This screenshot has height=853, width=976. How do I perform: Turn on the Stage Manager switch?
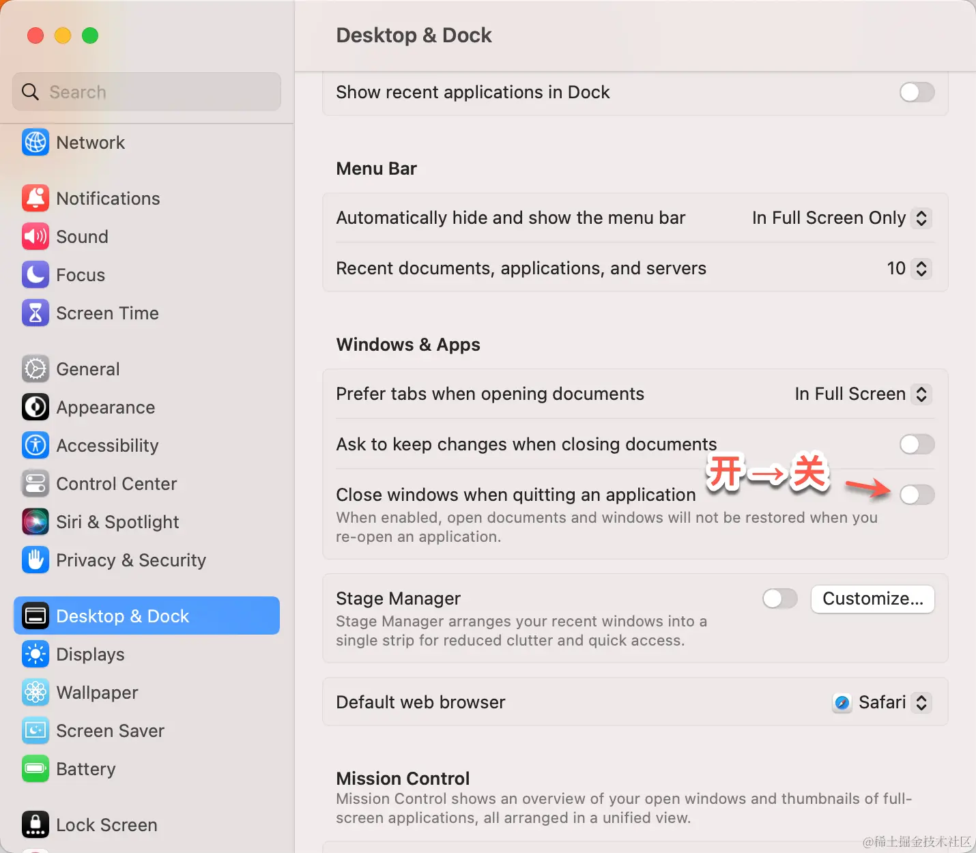pyautogui.click(x=780, y=598)
